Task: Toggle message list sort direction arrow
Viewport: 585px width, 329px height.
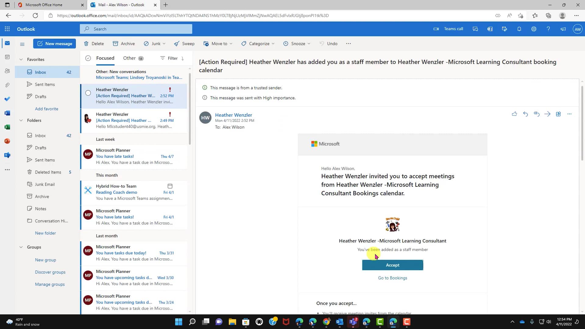Action: point(183,58)
